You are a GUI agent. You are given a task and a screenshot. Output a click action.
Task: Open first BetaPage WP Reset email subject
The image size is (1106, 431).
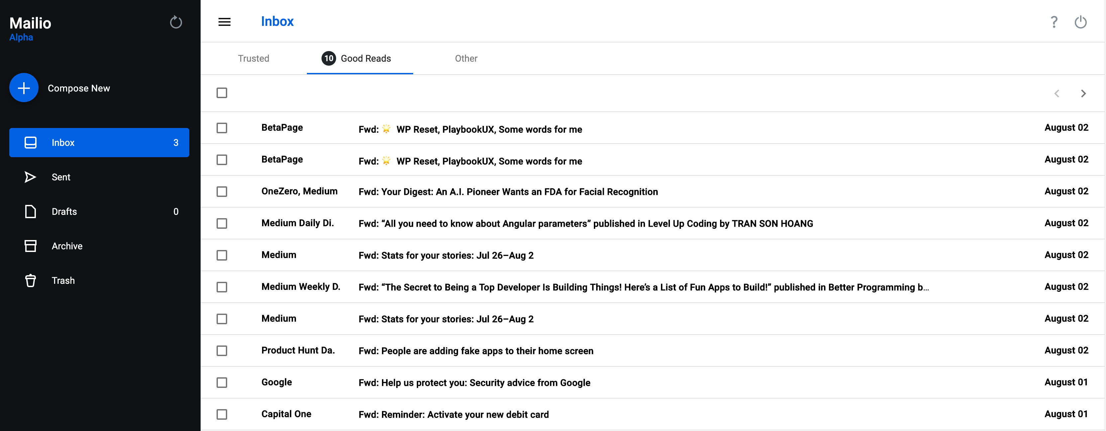(470, 129)
